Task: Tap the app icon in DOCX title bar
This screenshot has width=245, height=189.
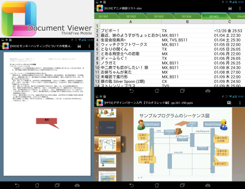Action: tap(6, 46)
